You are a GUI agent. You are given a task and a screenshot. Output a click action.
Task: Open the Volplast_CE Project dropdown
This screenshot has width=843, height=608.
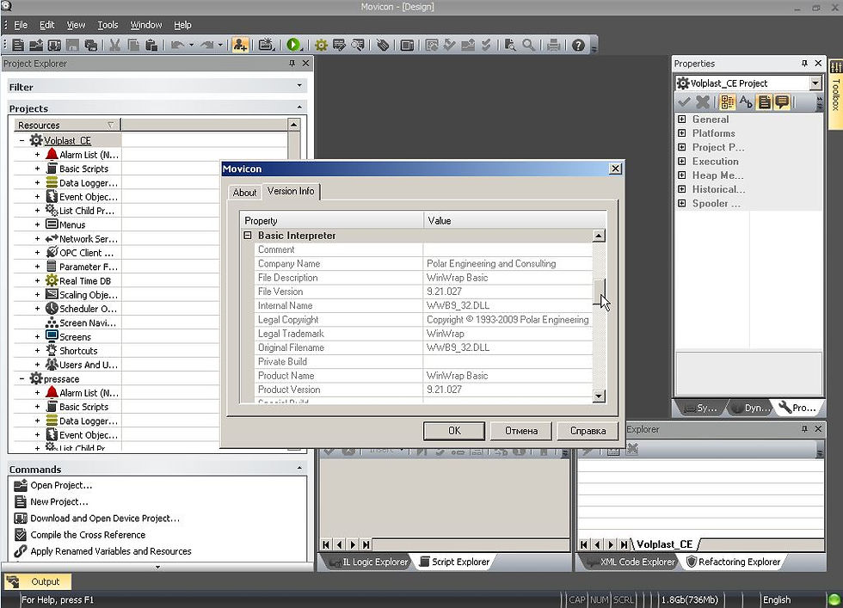[815, 83]
